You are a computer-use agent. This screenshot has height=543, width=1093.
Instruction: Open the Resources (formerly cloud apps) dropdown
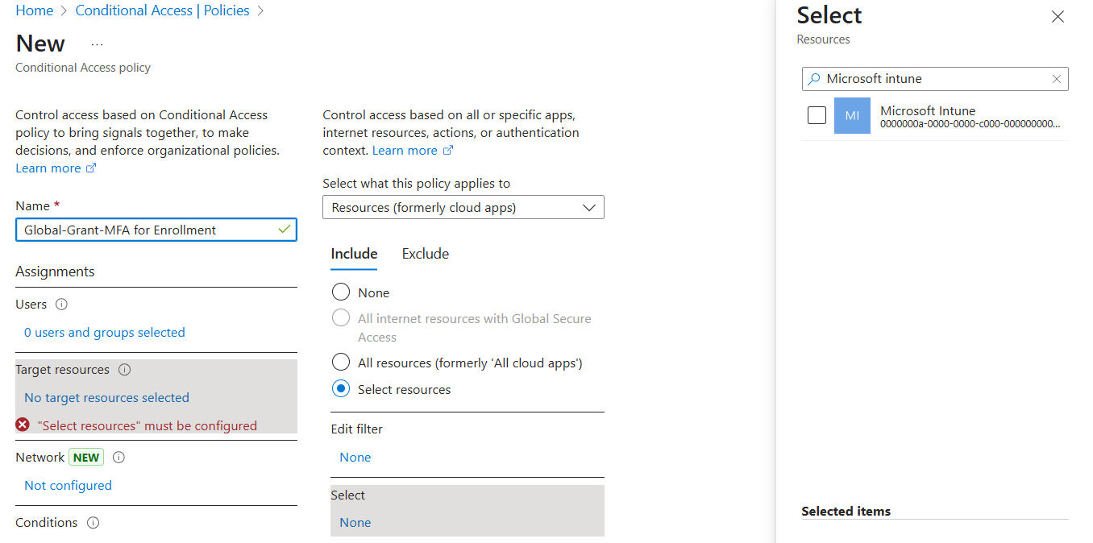coord(463,207)
